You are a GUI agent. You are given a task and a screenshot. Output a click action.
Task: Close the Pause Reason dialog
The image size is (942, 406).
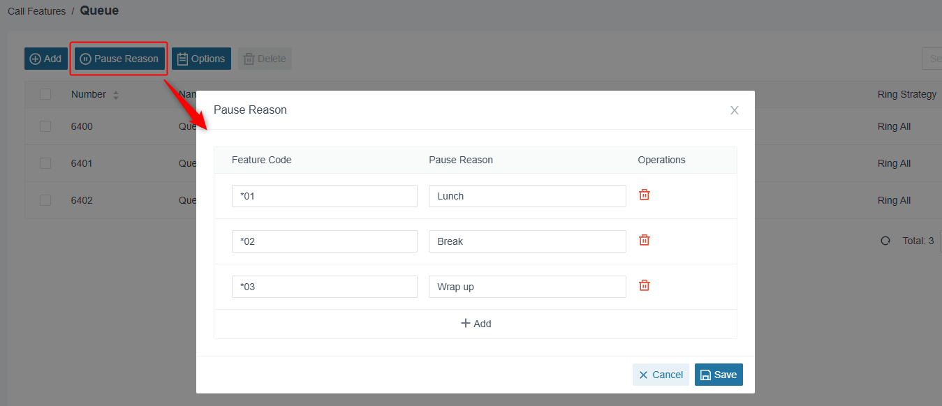734,110
